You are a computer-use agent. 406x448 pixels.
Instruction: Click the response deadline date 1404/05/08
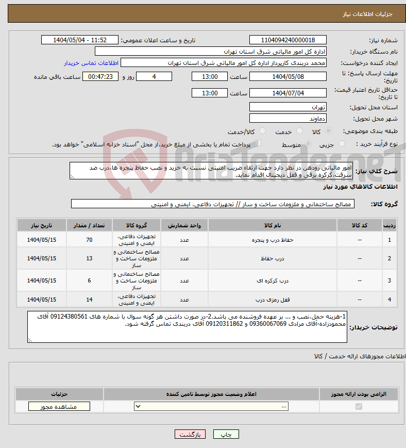288,77
